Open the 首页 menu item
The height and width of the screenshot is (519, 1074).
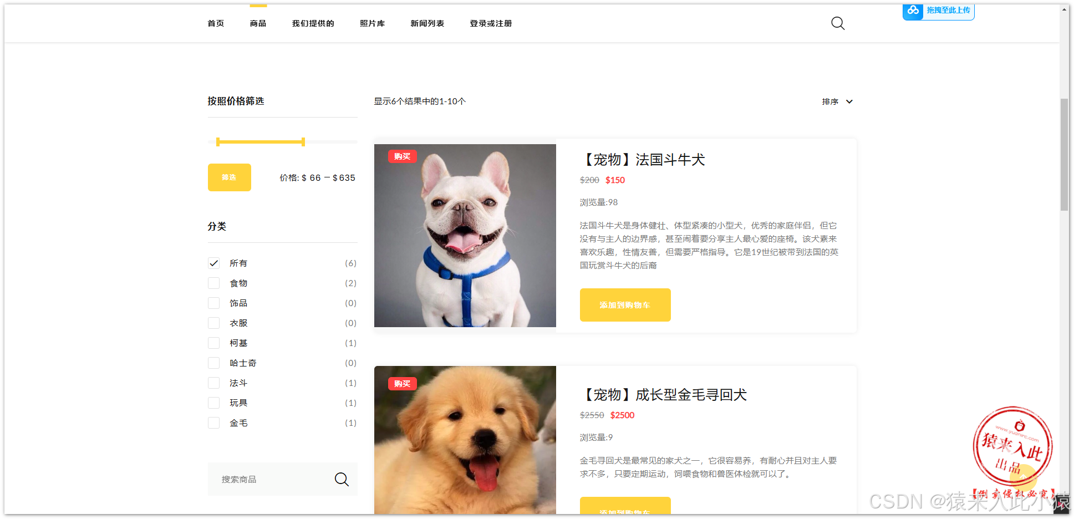(216, 23)
